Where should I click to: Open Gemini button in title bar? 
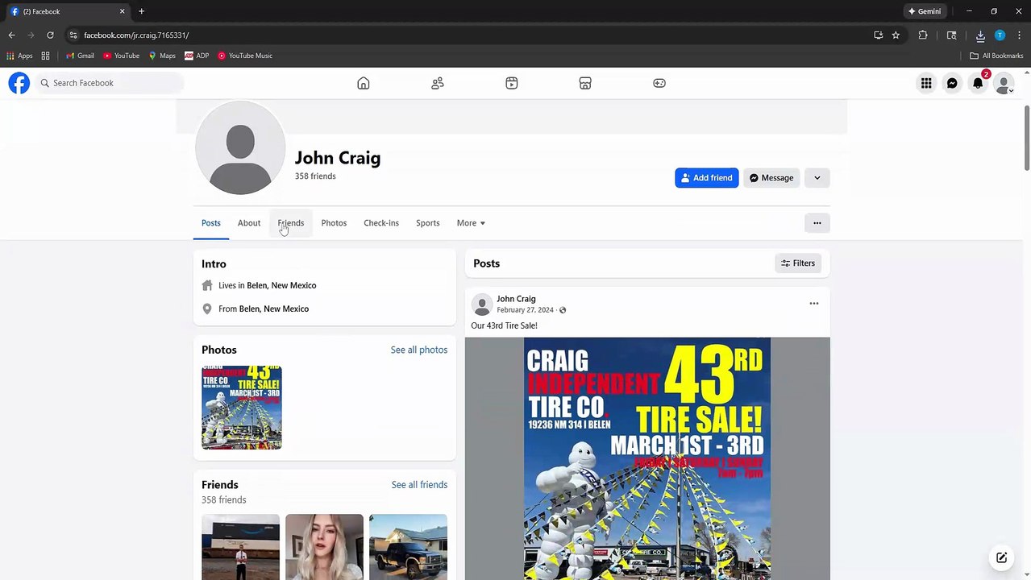[x=925, y=11]
